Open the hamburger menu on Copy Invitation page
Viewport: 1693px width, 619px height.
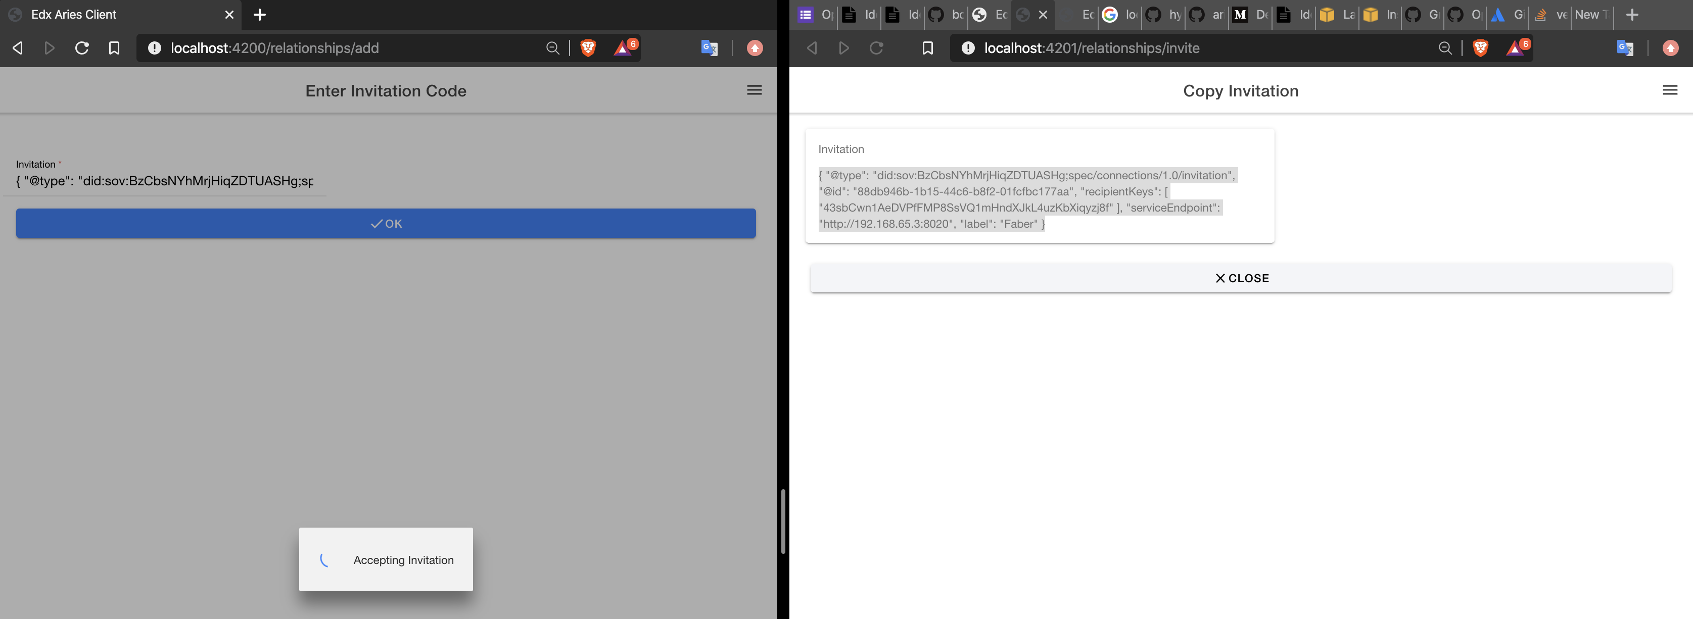(1669, 90)
